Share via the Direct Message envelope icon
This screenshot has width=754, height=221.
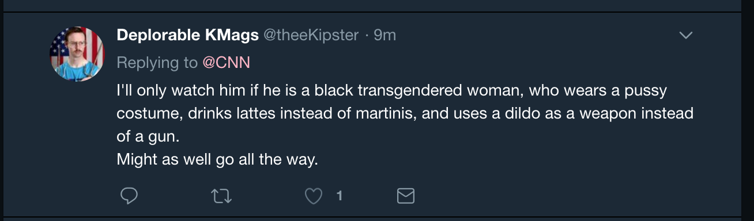[x=406, y=197]
